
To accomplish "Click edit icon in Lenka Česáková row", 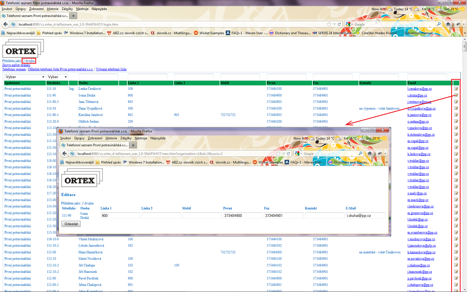I will [x=456, y=89].
